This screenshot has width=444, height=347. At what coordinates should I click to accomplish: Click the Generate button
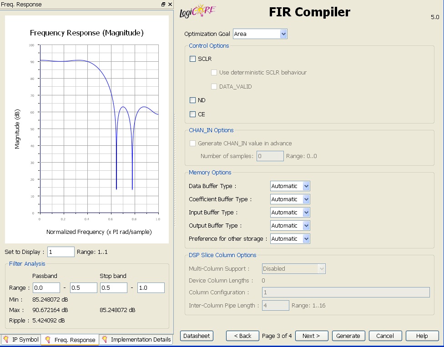(348, 336)
